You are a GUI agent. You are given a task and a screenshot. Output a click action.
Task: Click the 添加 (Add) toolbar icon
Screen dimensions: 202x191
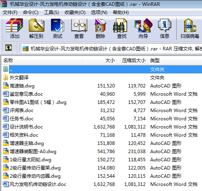pos(14,25)
